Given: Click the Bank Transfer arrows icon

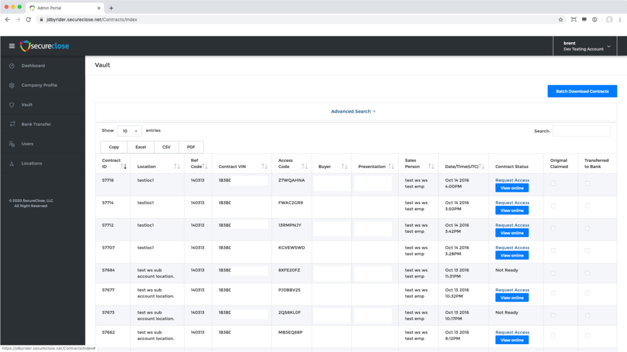Looking at the screenshot, I should pos(12,125).
